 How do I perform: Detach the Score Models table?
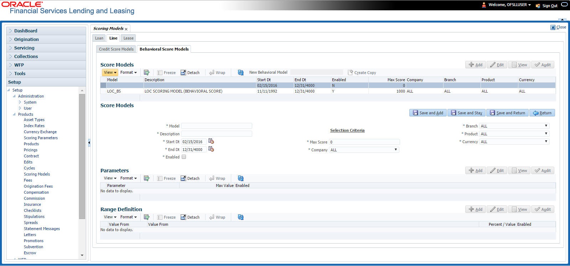(x=190, y=72)
